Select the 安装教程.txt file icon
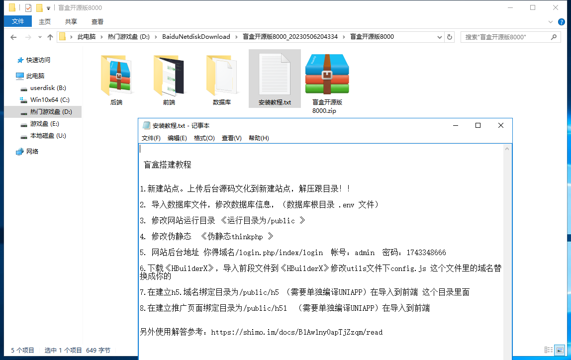 (275, 74)
